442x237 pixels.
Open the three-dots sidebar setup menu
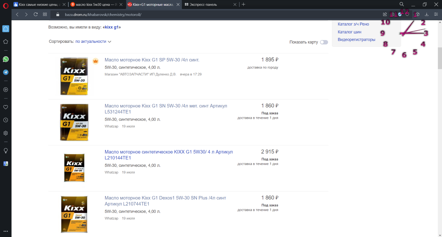(x=6, y=231)
